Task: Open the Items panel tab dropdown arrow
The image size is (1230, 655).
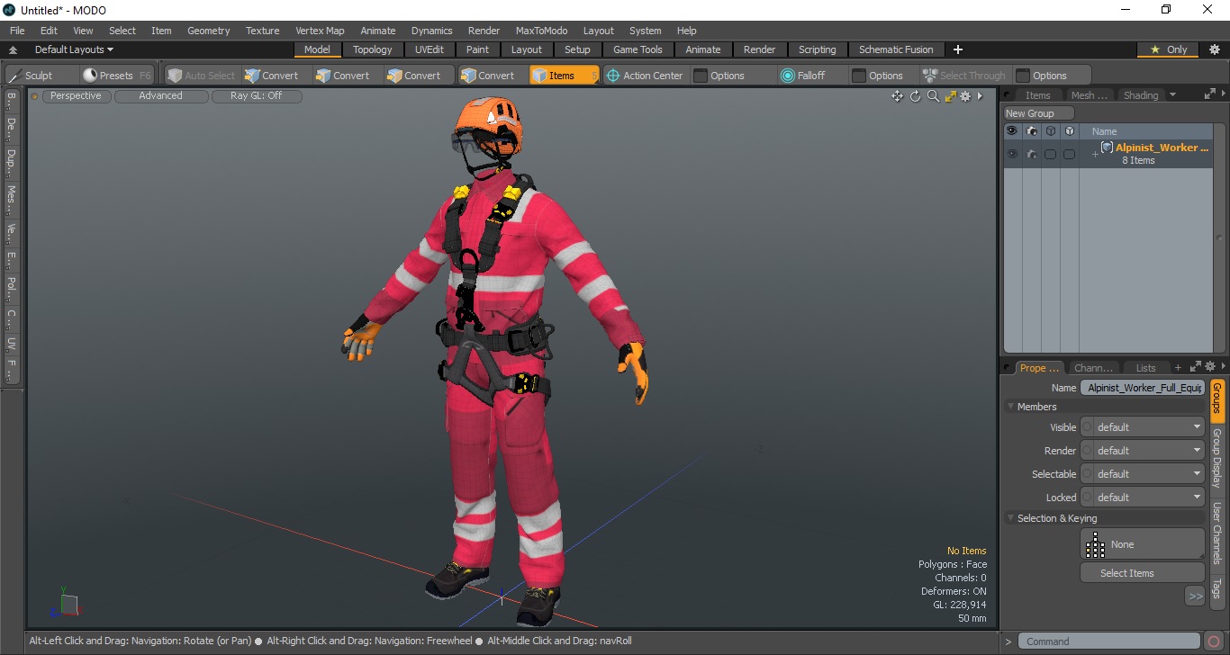Action: click(x=1172, y=94)
